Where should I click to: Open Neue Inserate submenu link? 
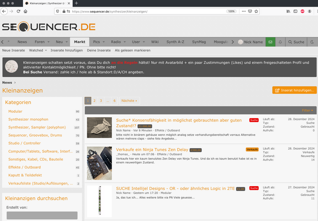pos(14,50)
